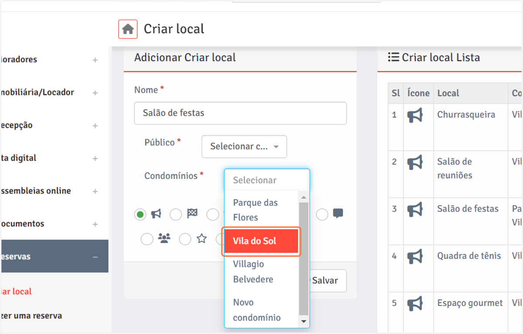Choose Parque das Flores from the list
This screenshot has width=523, height=334.
tap(261, 210)
